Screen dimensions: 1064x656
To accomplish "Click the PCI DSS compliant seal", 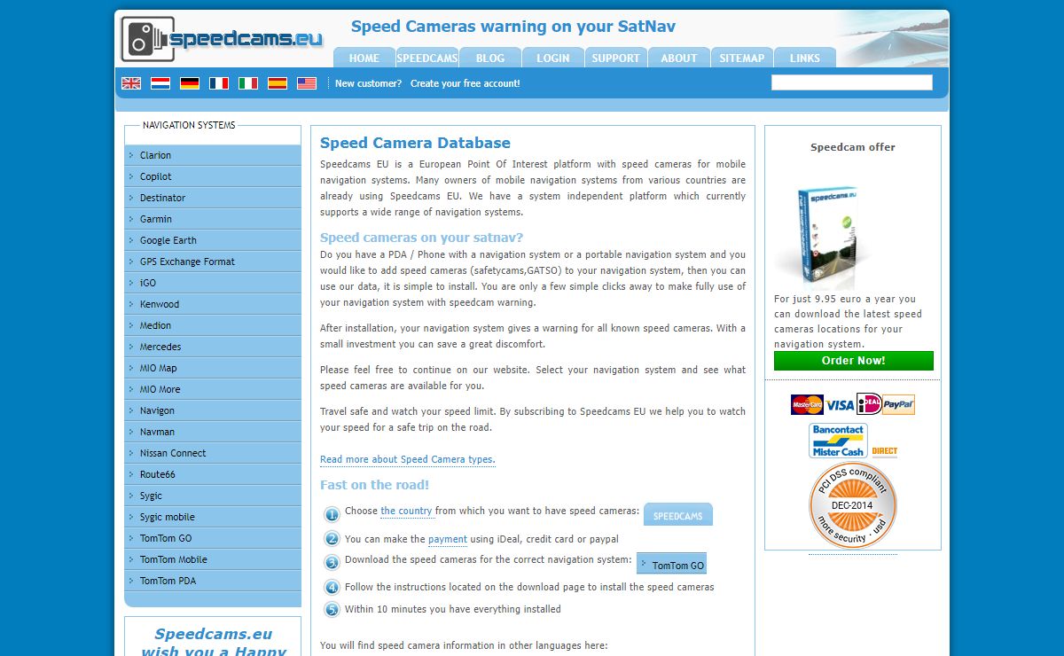I will [853, 505].
